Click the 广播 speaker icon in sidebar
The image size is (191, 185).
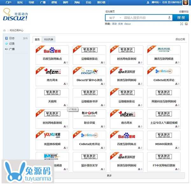pyautogui.click(x=6, y=49)
